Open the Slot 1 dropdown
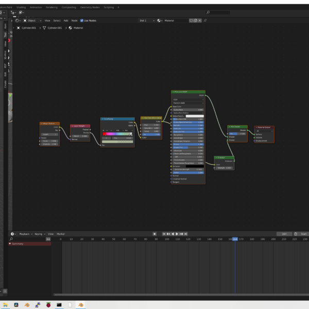This screenshot has width=309, height=309. [x=146, y=21]
